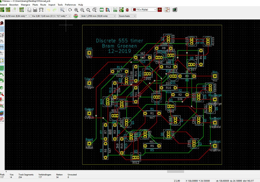Open the Footprint Viewer icon
Screen dimensions: 260x182
coord(108,10)
